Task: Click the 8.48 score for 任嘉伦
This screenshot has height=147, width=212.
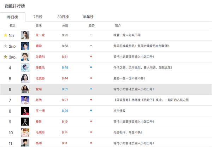Action: 65,67
